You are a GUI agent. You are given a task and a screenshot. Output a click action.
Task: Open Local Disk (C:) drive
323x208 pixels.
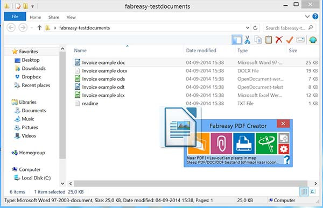click(x=32, y=178)
